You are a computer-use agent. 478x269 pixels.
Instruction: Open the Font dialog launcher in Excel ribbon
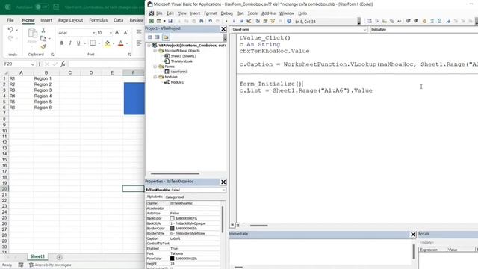[129, 55]
